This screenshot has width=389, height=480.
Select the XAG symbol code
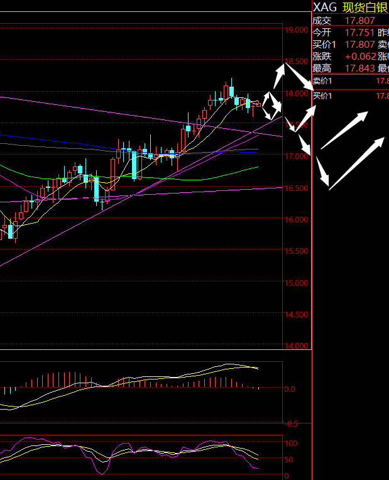325,7
